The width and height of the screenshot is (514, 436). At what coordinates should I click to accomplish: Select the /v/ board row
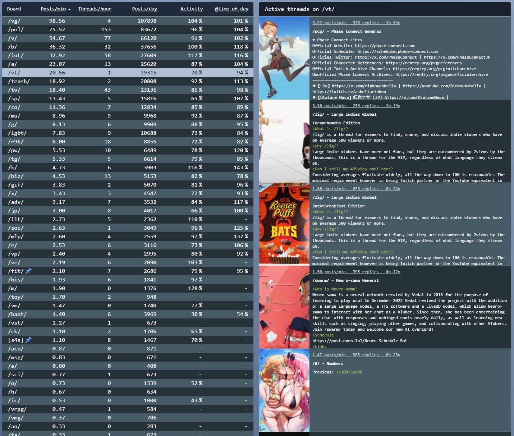pyautogui.click(x=128, y=38)
